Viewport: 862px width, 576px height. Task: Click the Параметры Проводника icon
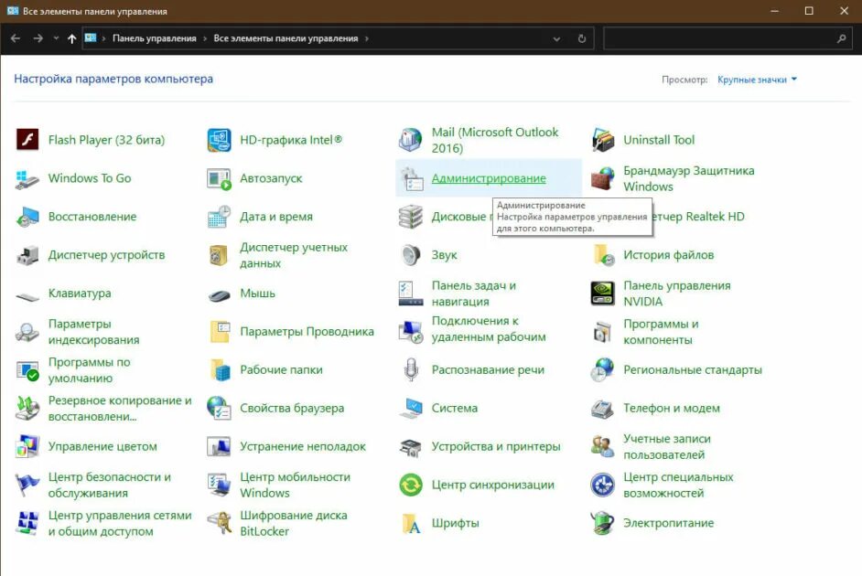pos(220,332)
